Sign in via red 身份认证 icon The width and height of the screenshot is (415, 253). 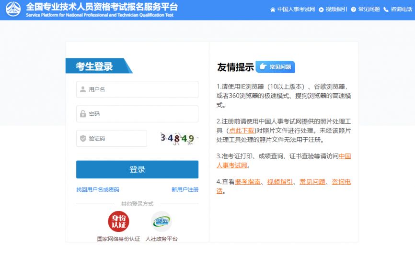click(x=118, y=221)
